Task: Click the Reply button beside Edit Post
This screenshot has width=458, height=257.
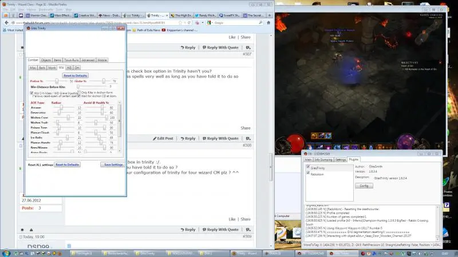Action: tap(188, 138)
